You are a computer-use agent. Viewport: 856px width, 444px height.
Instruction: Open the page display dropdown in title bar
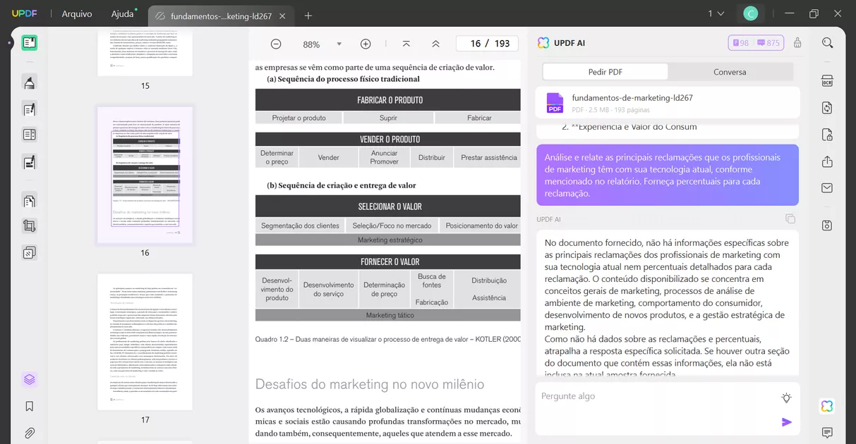pos(713,13)
